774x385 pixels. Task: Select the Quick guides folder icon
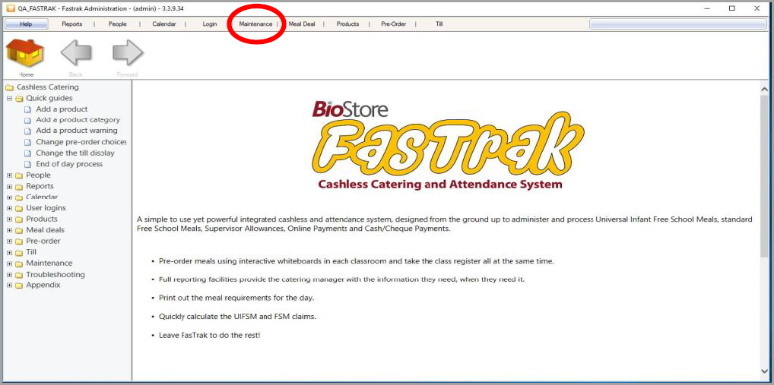(x=19, y=99)
